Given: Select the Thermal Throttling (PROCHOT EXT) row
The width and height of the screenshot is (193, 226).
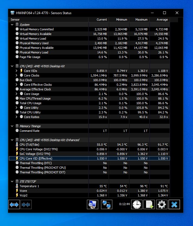Looking at the screenshot, I should (89, 172).
